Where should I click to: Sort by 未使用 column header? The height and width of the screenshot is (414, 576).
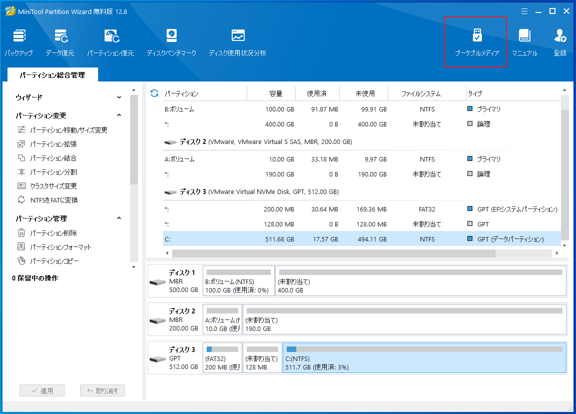click(364, 93)
